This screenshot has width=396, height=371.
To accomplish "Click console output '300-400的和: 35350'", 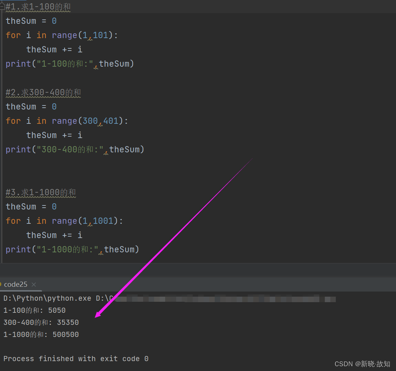I will point(41,322).
